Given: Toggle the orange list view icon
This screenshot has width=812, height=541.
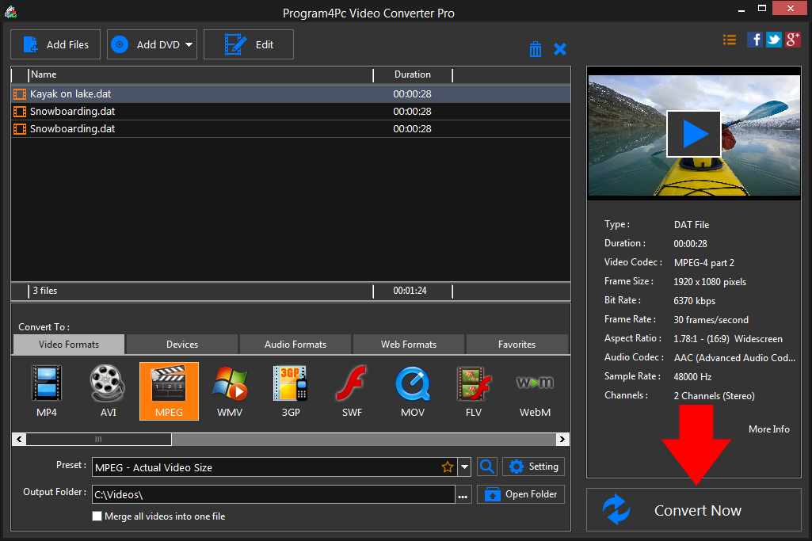Looking at the screenshot, I should pos(730,40).
